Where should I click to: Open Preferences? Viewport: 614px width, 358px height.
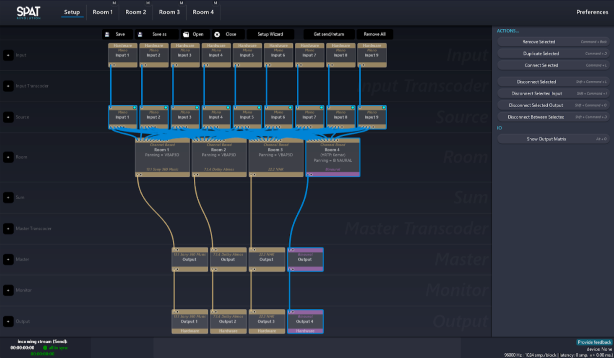[592, 12]
